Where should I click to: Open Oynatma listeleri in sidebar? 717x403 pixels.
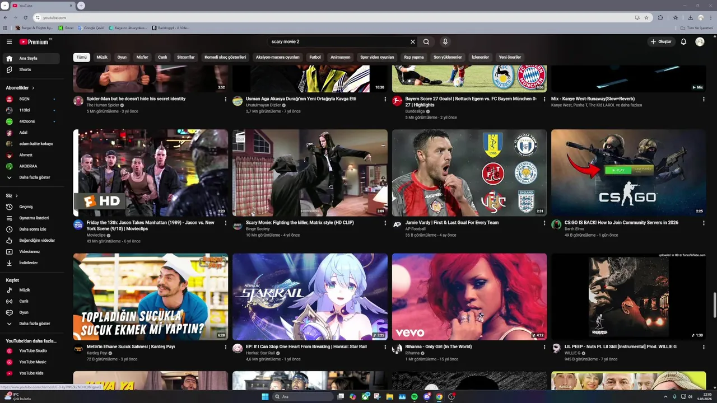pyautogui.click(x=32, y=218)
